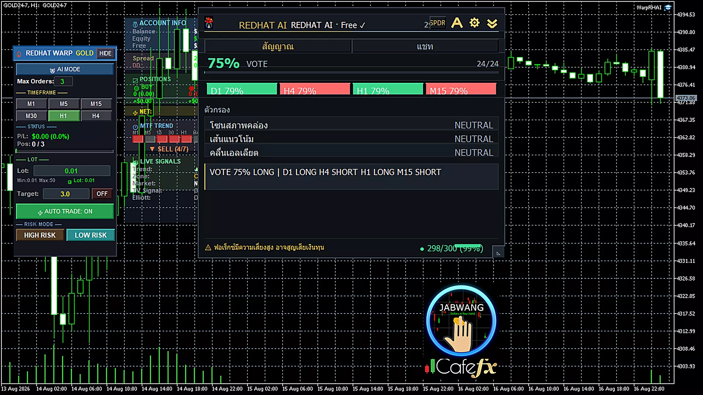703x395 pixels.
Task: Select the M1 timeframe
Action: tap(31, 104)
